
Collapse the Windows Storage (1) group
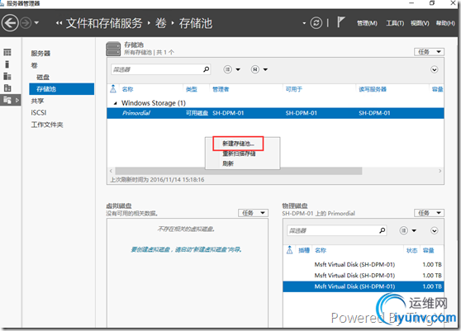click(x=116, y=103)
